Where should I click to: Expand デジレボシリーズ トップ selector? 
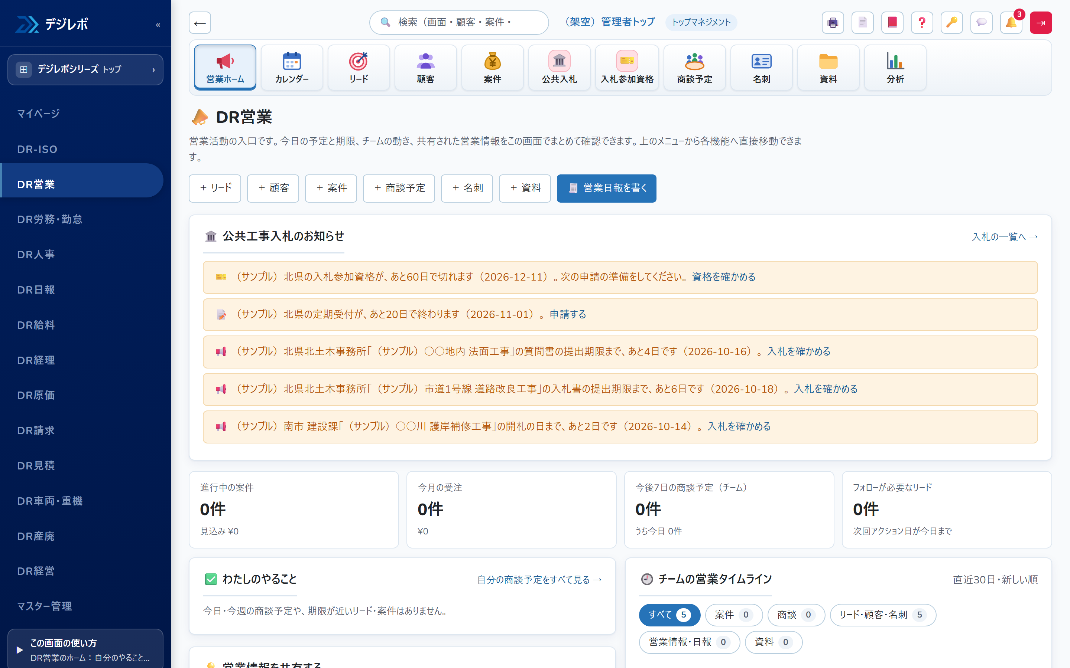(x=85, y=69)
